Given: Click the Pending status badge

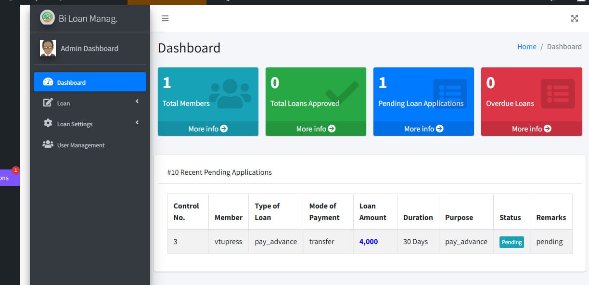Looking at the screenshot, I should [x=511, y=242].
